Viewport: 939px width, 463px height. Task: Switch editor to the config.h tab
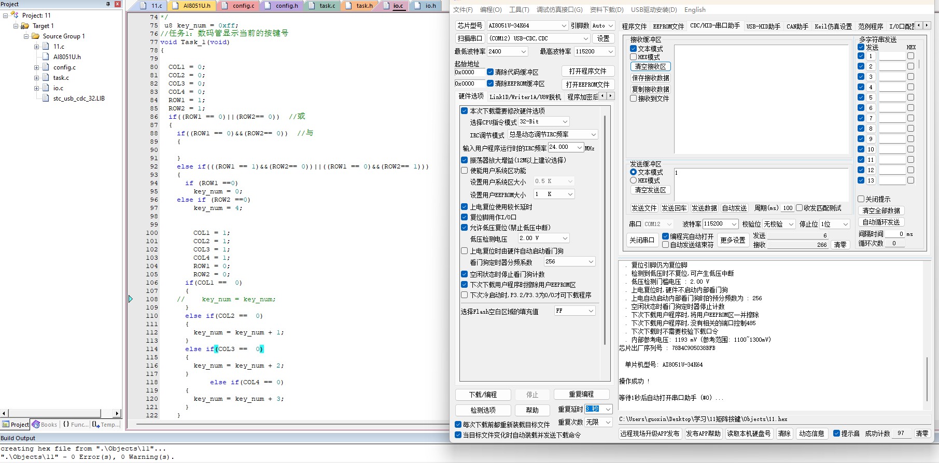pos(282,6)
